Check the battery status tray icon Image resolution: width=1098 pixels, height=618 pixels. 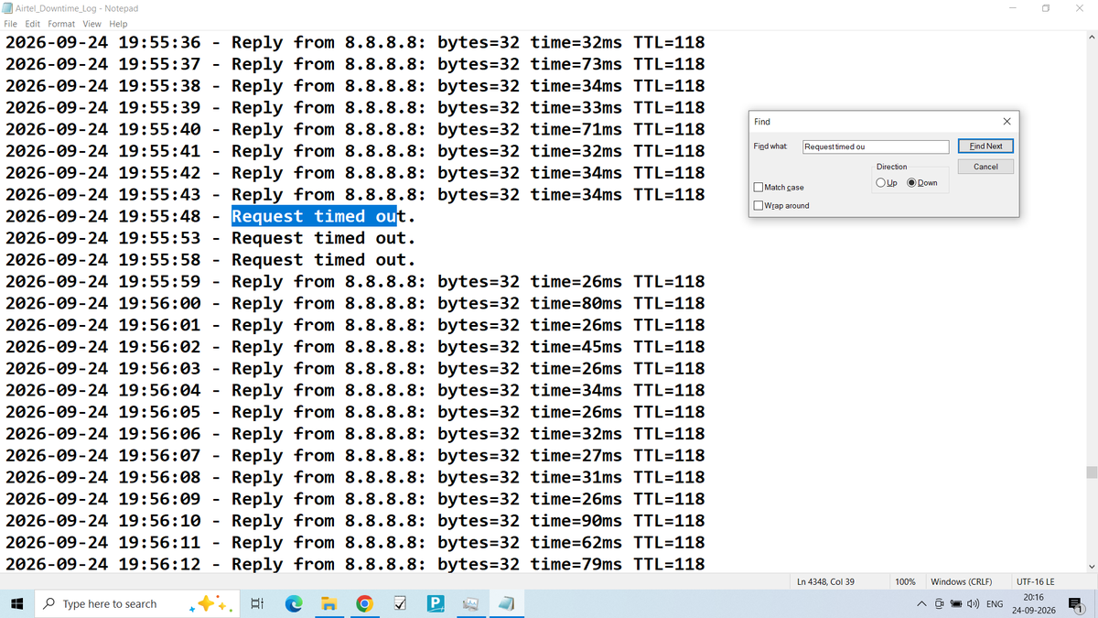[956, 604]
